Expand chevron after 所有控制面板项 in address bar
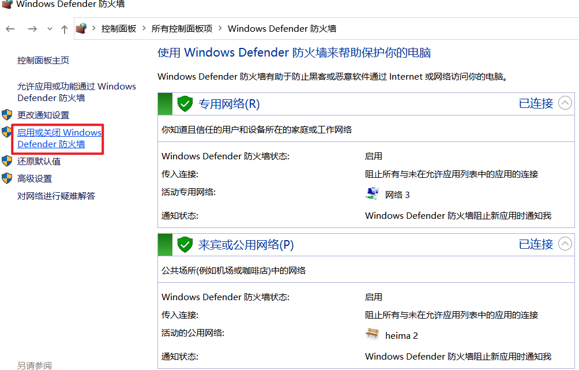Screen dimensions: 579x370 (x=220, y=28)
